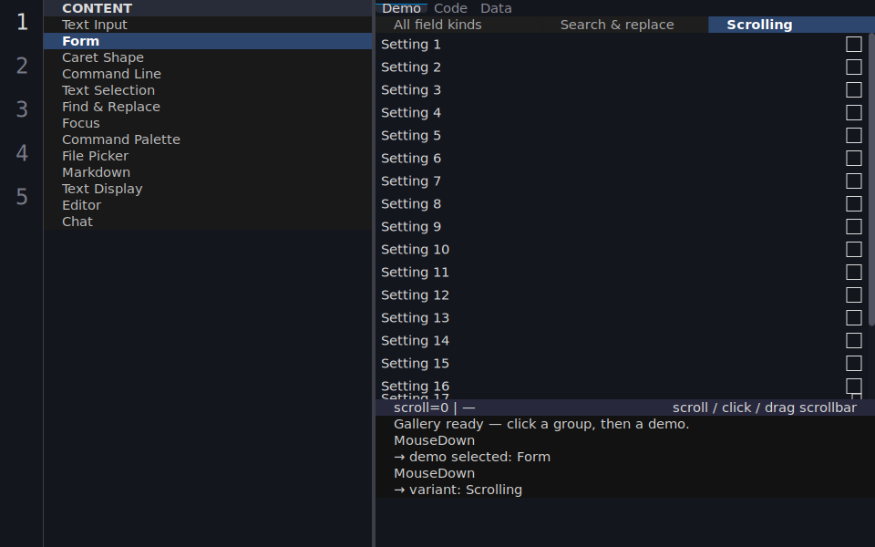Open the File Picker demo
The width and height of the screenshot is (875, 547).
(x=208, y=156)
